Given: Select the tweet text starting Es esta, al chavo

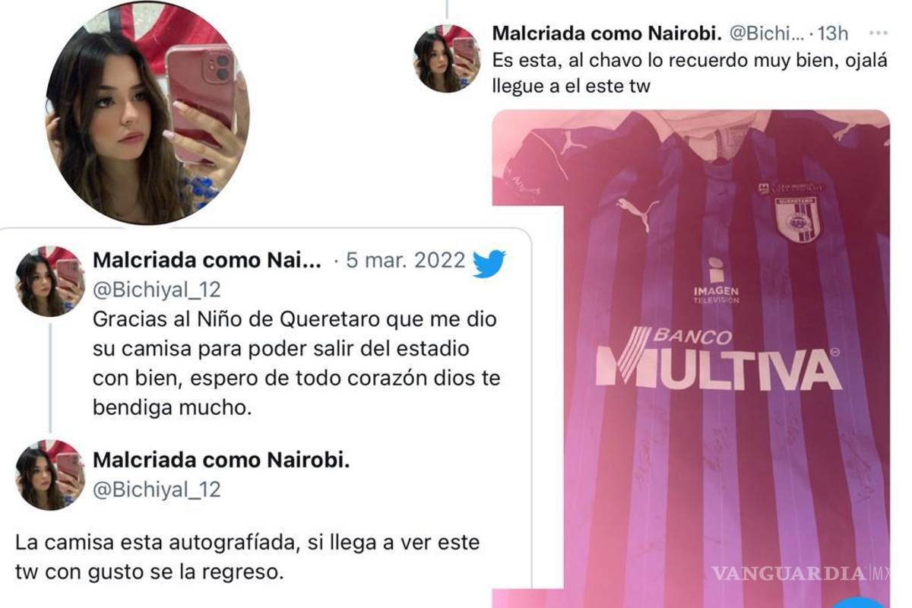Looking at the screenshot, I should click(x=690, y=72).
